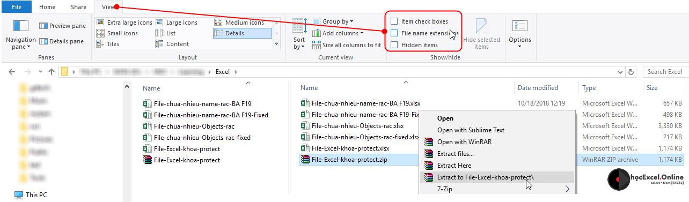The width and height of the screenshot is (689, 202).
Task: Expand the Group by dropdown
Action: pos(333,21)
